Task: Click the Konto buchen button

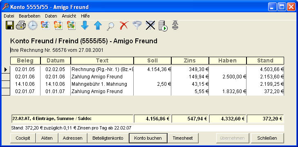Action: click(148, 138)
